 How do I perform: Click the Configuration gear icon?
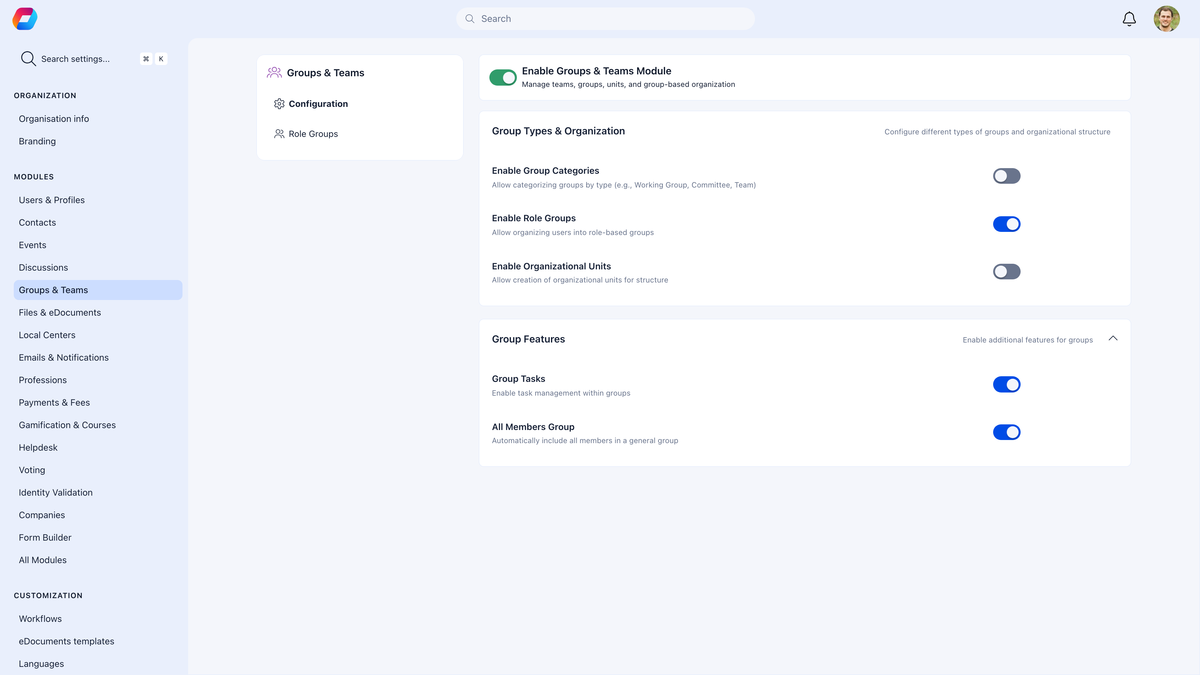click(279, 103)
